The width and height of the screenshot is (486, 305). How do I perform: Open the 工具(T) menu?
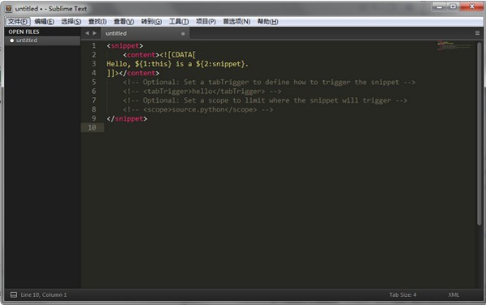(179, 21)
